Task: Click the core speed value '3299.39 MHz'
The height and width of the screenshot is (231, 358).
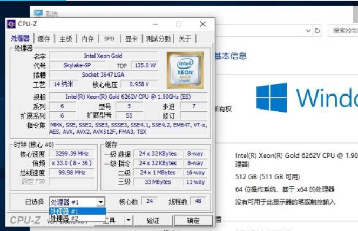Action: click(72, 154)
